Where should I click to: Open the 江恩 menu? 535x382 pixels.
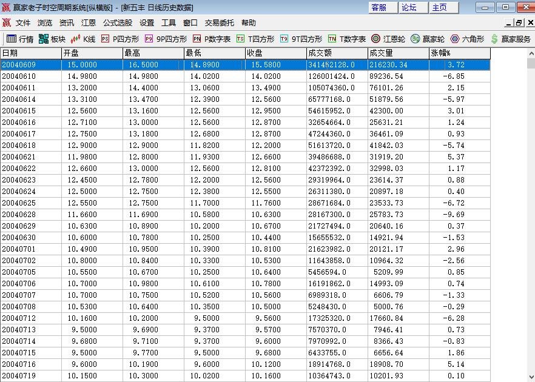(89, 23)
